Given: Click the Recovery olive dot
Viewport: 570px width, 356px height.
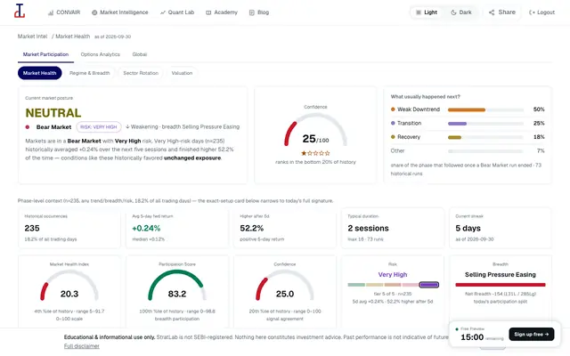Looking at the screenshot, I should click(x=393, y=137).
